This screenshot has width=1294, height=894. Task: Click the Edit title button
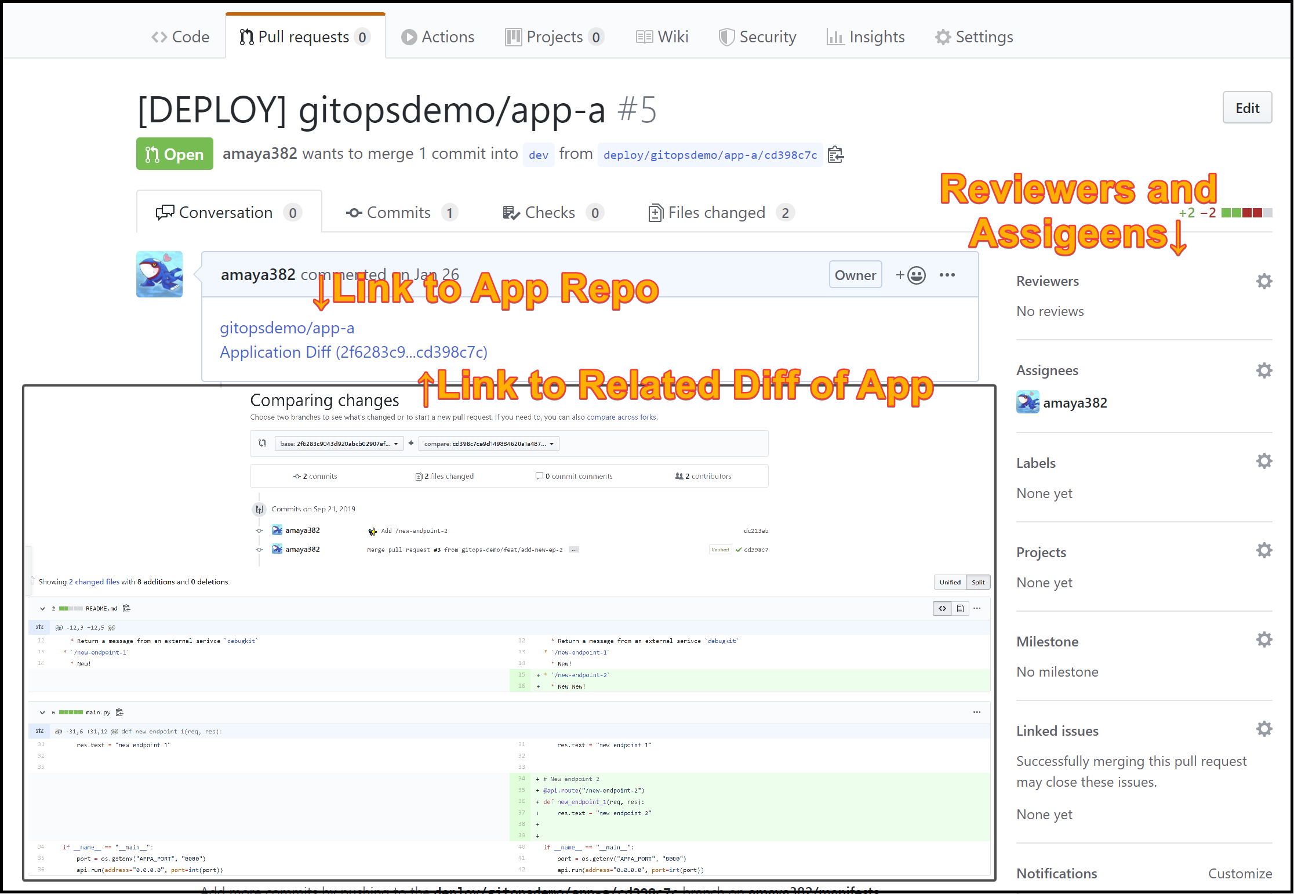point(1247,108)
